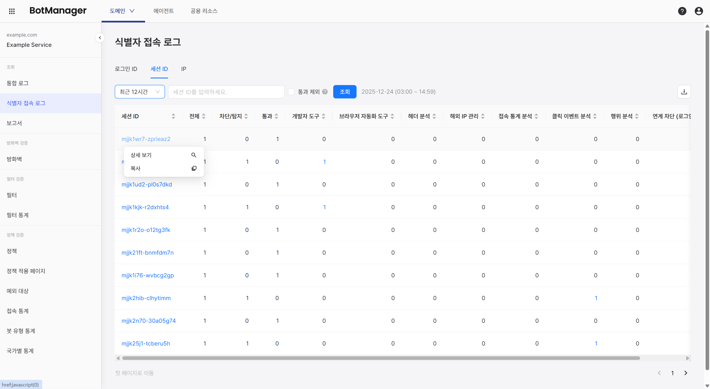Expand the 도메인 navigation dropdown
Image resolution: width=710 pixels, height=389 pixels.
tap(122, 11)
